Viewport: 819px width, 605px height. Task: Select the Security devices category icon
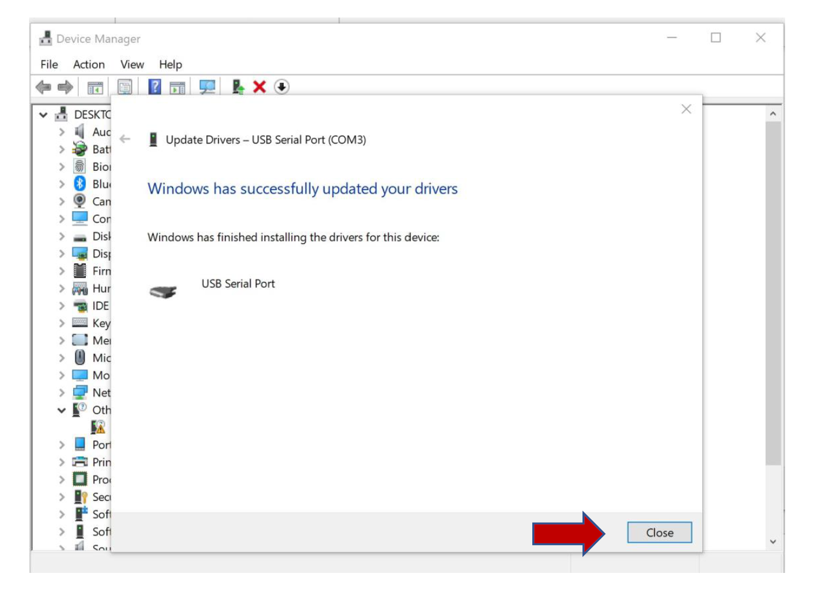click(x=80, y=497)
